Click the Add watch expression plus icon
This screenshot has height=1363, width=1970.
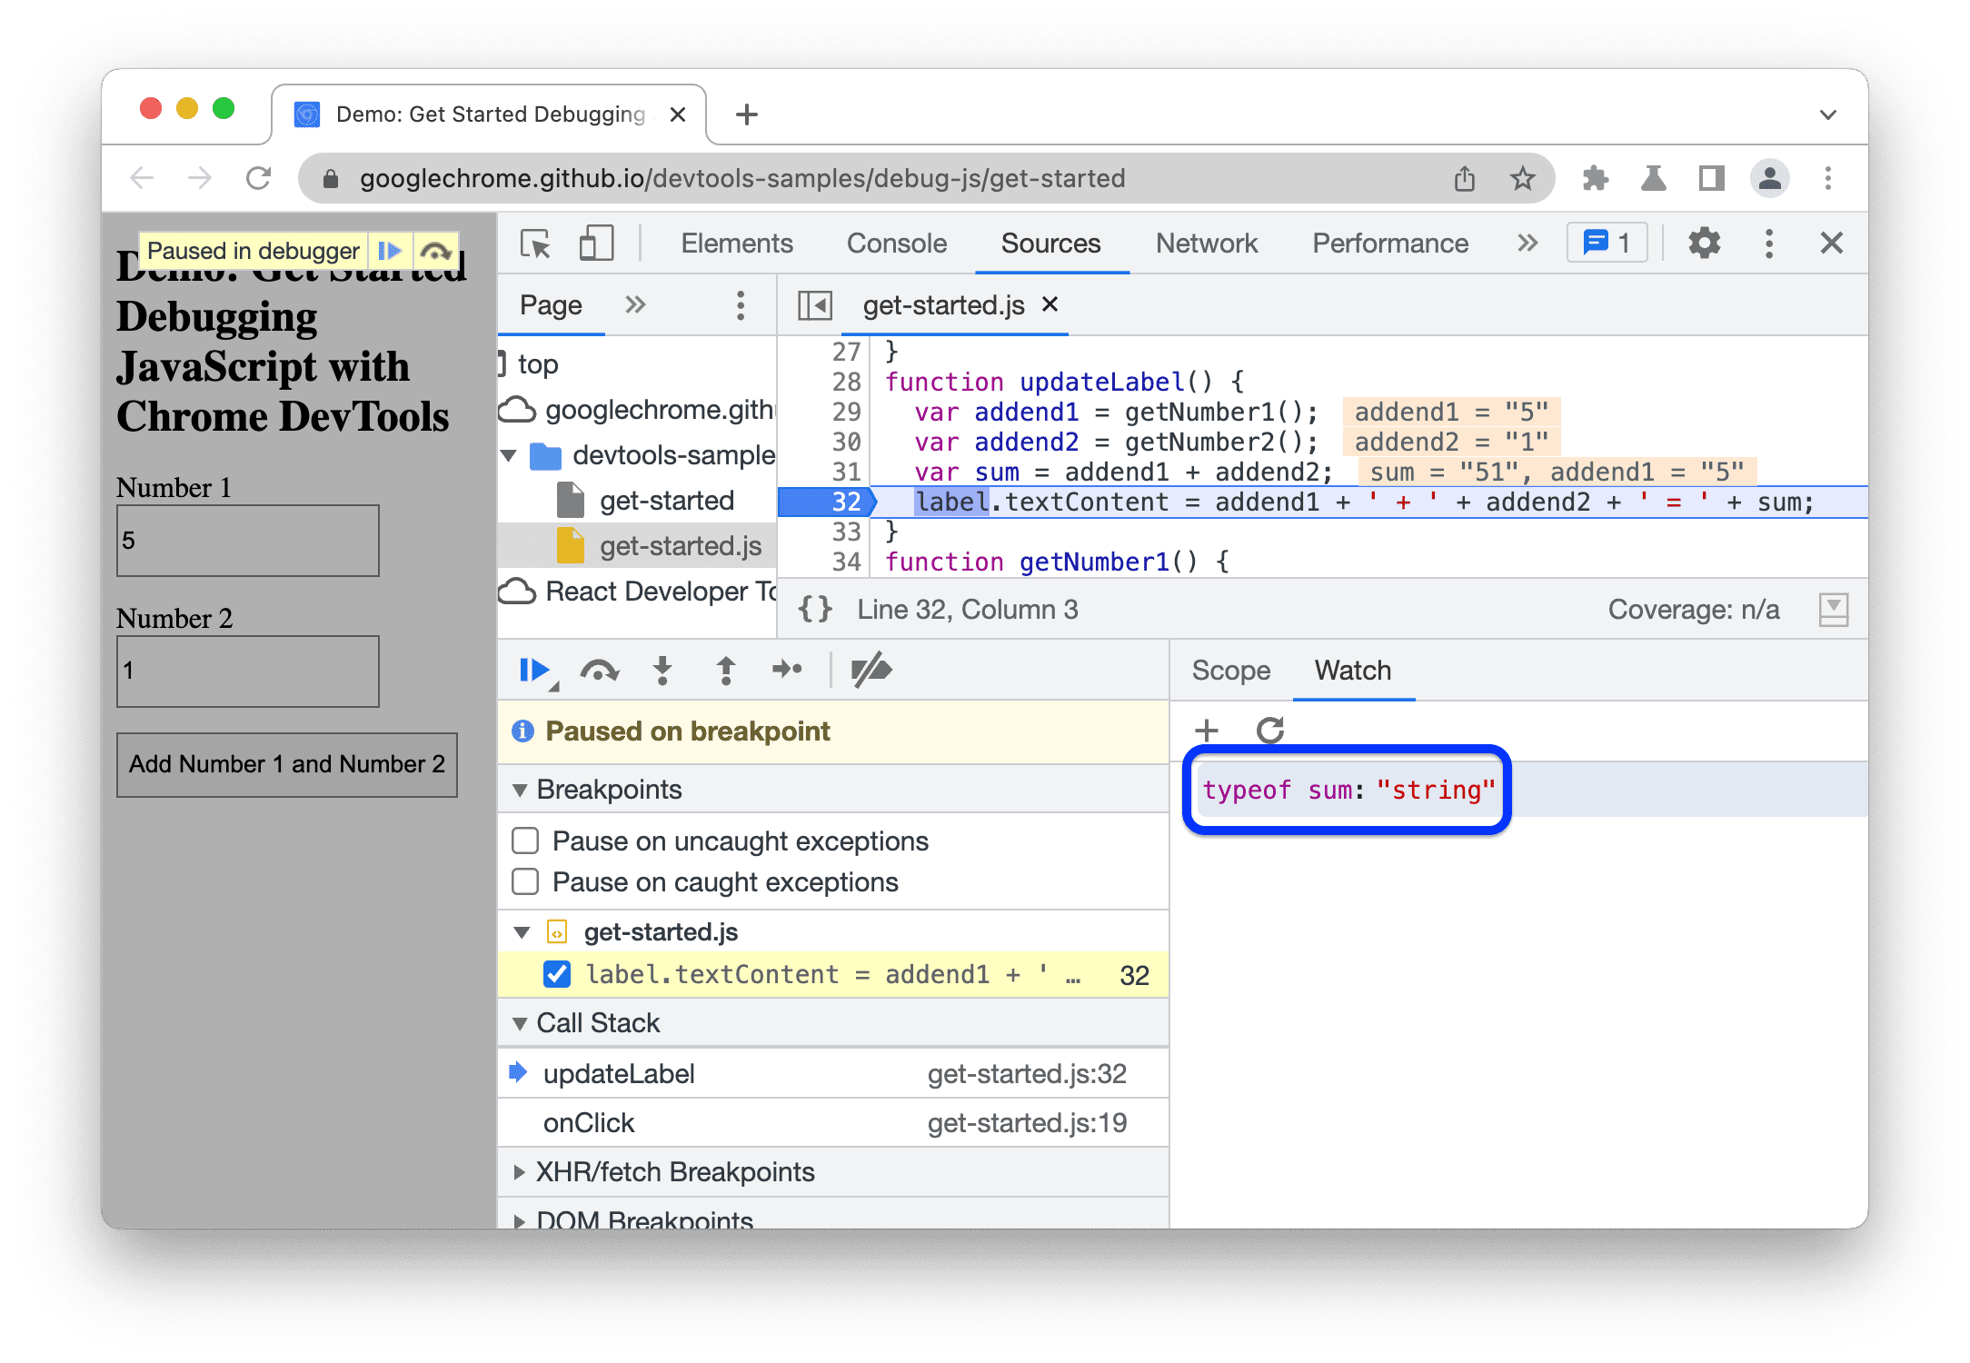point(1208,731)
